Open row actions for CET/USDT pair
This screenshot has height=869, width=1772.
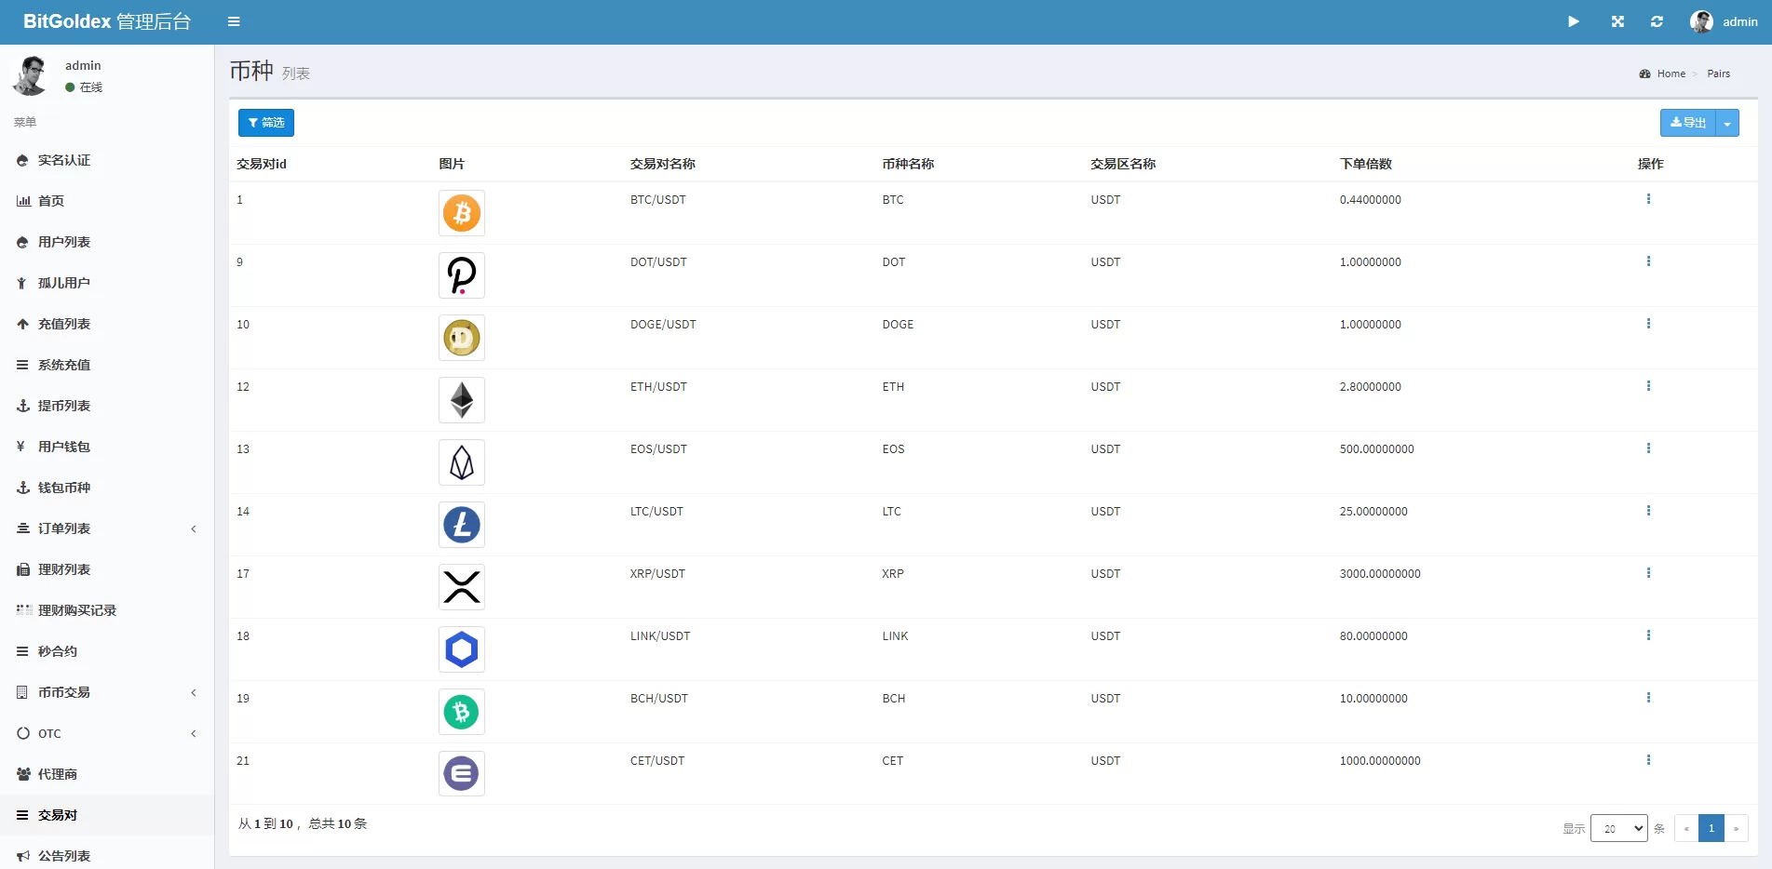1648,760
